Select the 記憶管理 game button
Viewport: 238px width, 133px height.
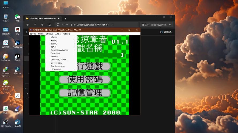point(85,93)
